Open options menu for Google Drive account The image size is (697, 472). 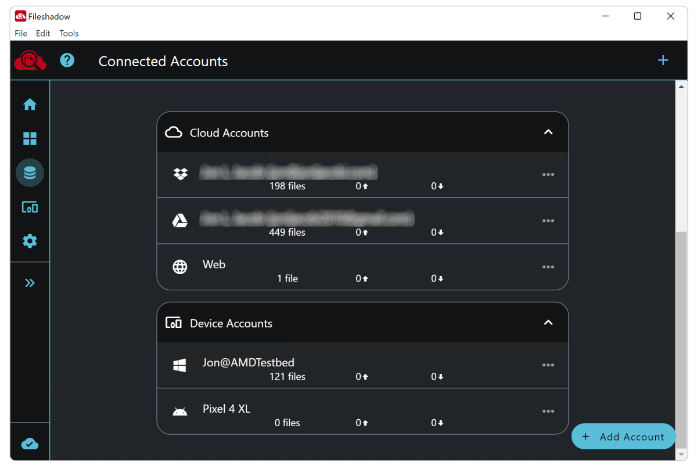[x=548, y=221]
